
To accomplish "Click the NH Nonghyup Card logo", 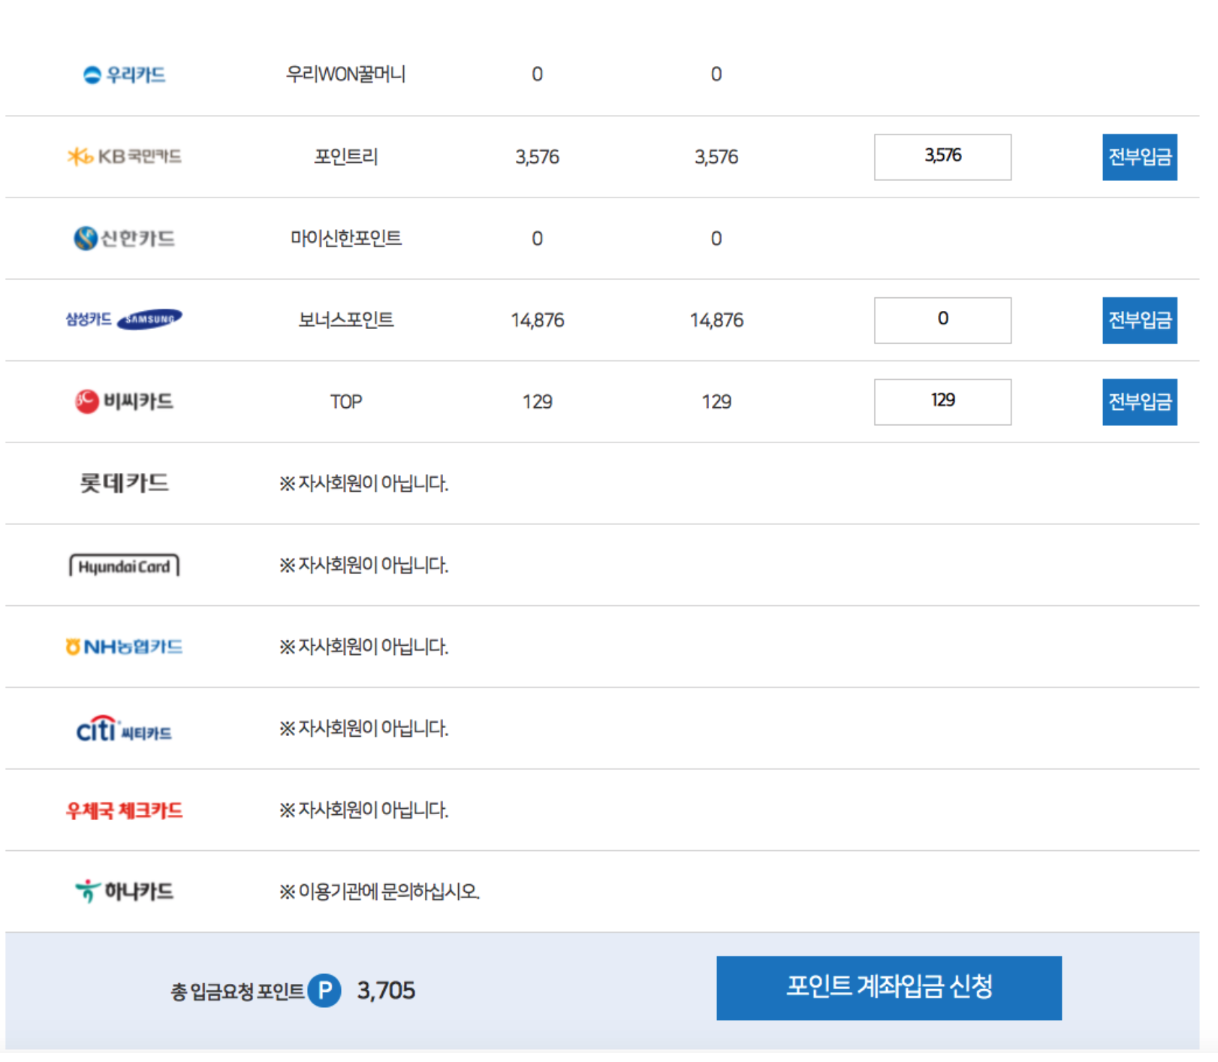I will pyautogui.click(x=124, y=647).
